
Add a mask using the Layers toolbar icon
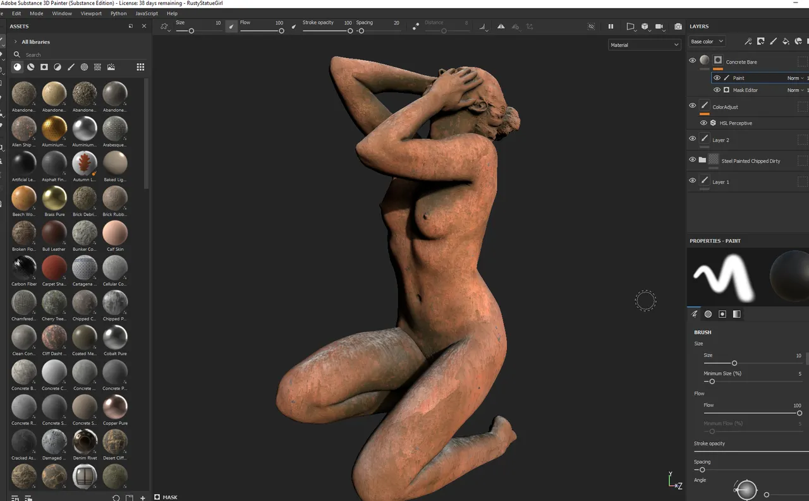pyautogui.click(x=761, y=42)
